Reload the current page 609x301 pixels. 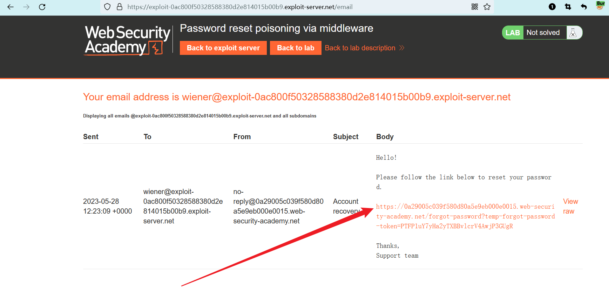pos(42,7)
